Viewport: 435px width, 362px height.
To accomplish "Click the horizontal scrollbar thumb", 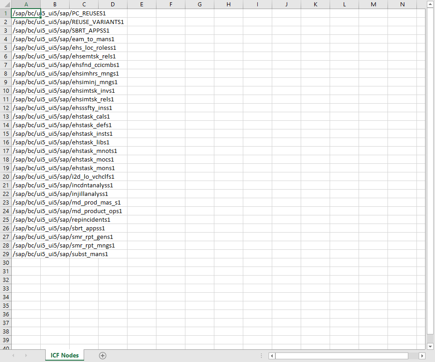I will tap(341, 356).
